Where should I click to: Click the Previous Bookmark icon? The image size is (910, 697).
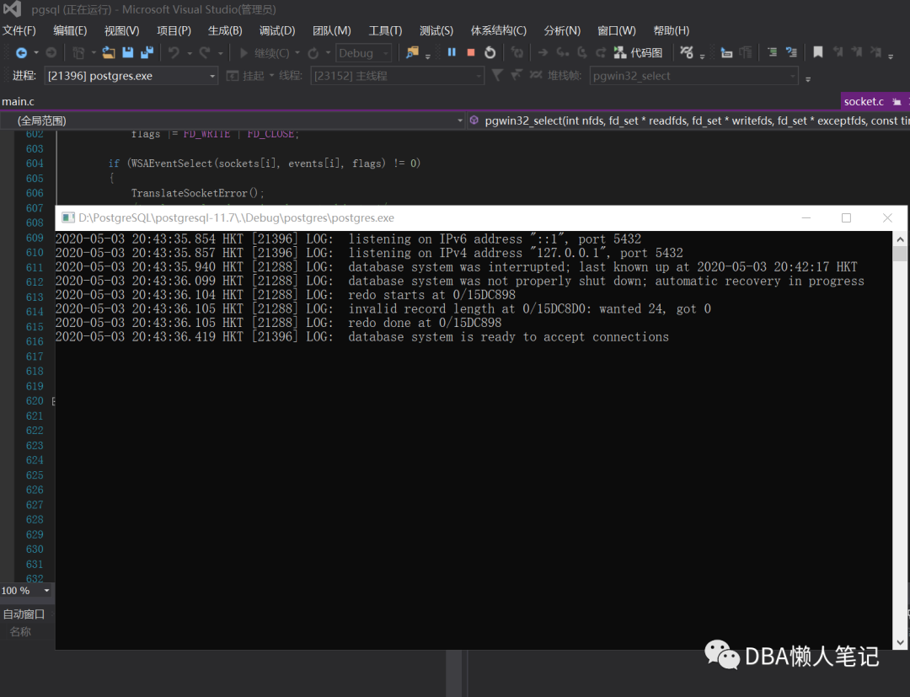pos(838,52)
